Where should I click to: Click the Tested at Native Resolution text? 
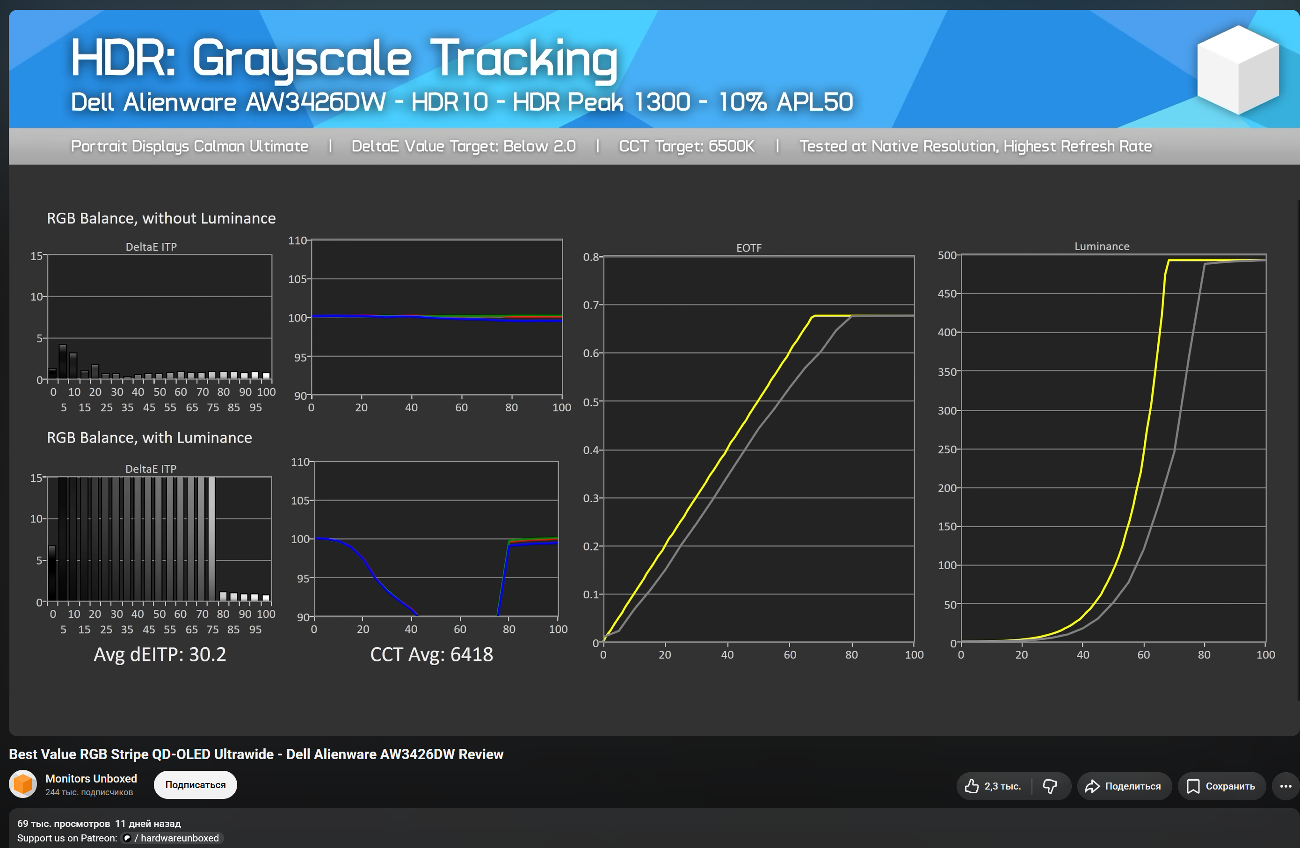coord(975,146)
